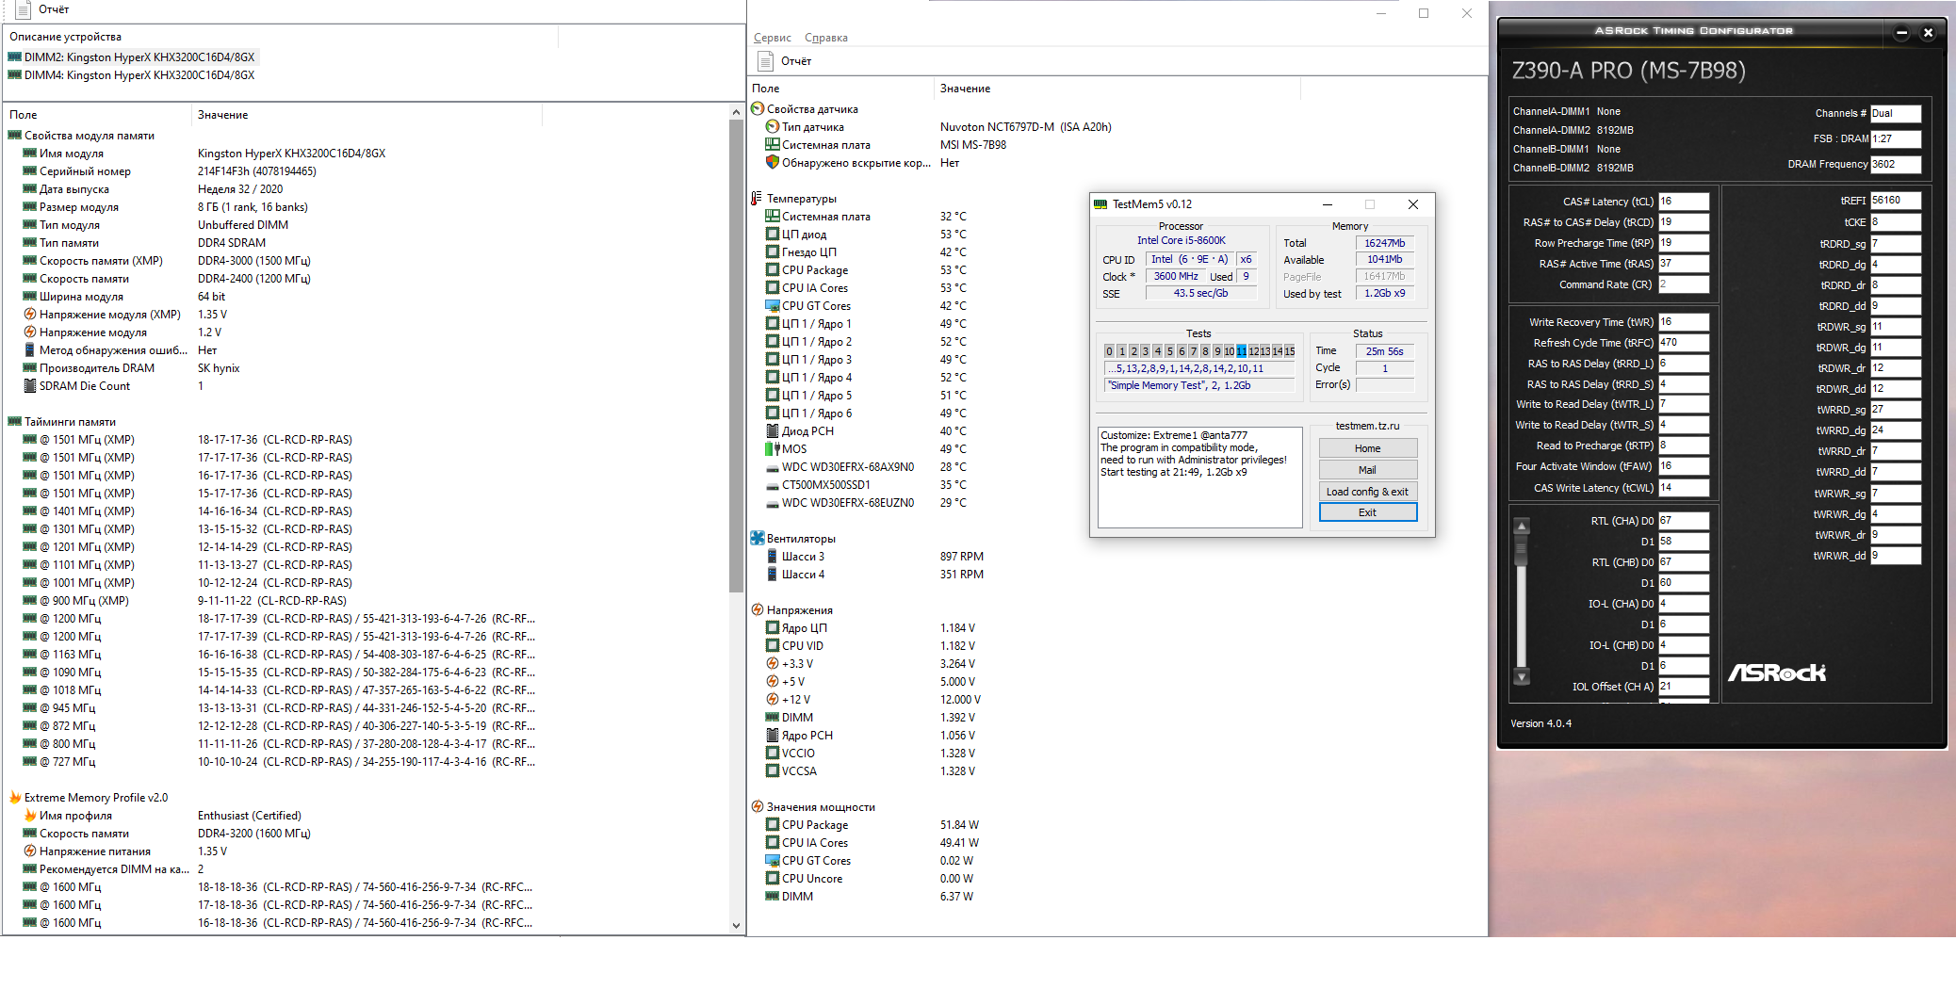
Task: Click the Температуры thermometer icon
Action: click(757, 199)
